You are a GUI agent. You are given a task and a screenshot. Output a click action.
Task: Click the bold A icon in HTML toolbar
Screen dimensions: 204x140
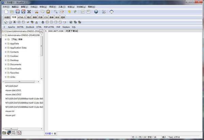tap(15, 22)
